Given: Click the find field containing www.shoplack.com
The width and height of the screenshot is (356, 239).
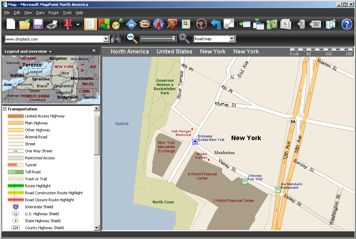Looking at the screenshot, I should click(x=54, y=39).
